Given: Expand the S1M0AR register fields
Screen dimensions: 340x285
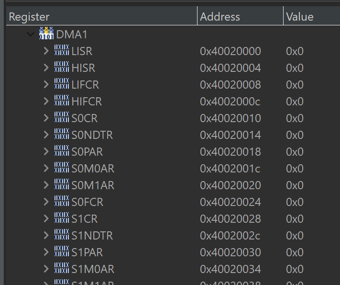Looking at the screenshot, I should pos(46,269).
